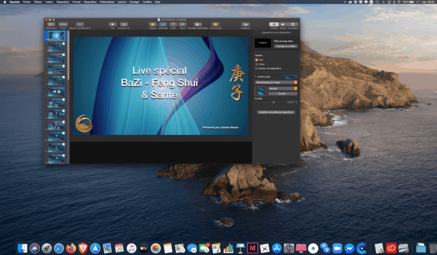This screenshot has width=437, height=255.
Task: Uncheck the Titre checkbox
Action: pyautogui.click(x=256, y=60)
